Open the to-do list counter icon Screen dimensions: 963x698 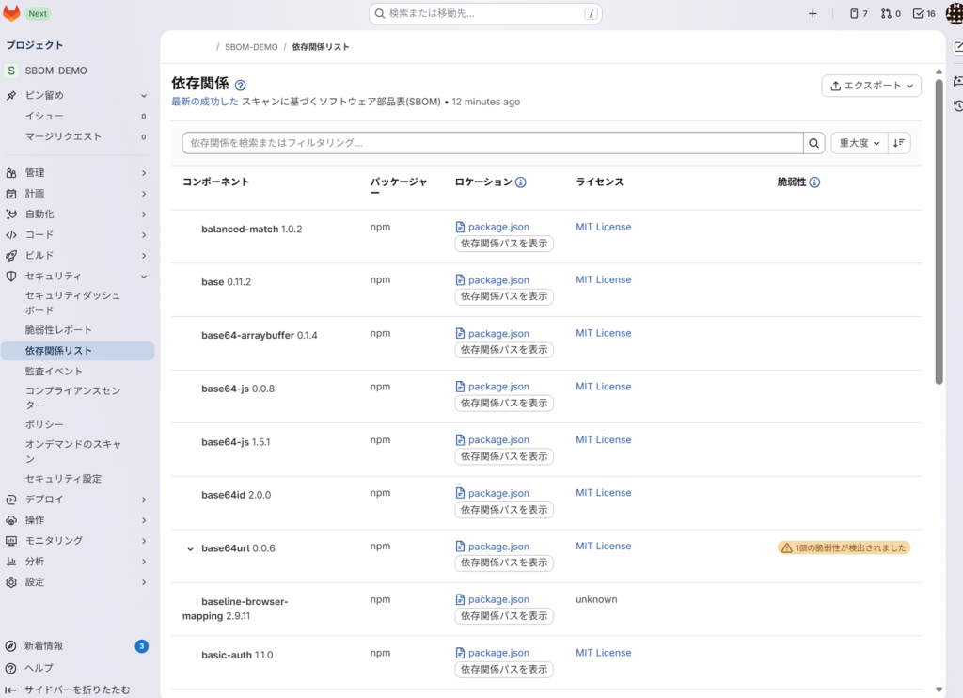[924, 14]
